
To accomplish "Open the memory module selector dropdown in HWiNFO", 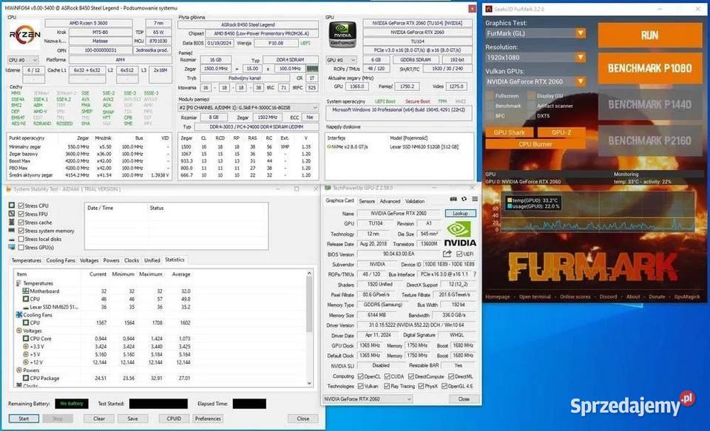I will (x=248, y=108).
